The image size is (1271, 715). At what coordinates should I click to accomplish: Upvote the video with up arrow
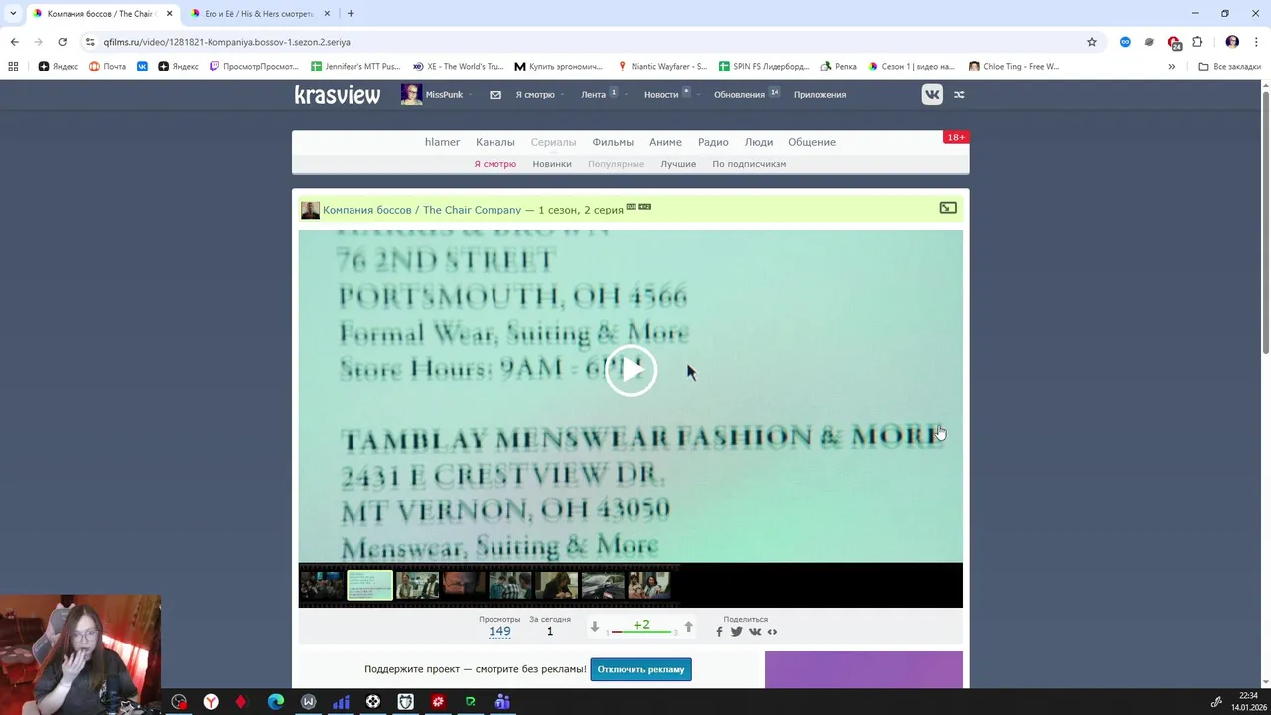(x=688, y=627)
